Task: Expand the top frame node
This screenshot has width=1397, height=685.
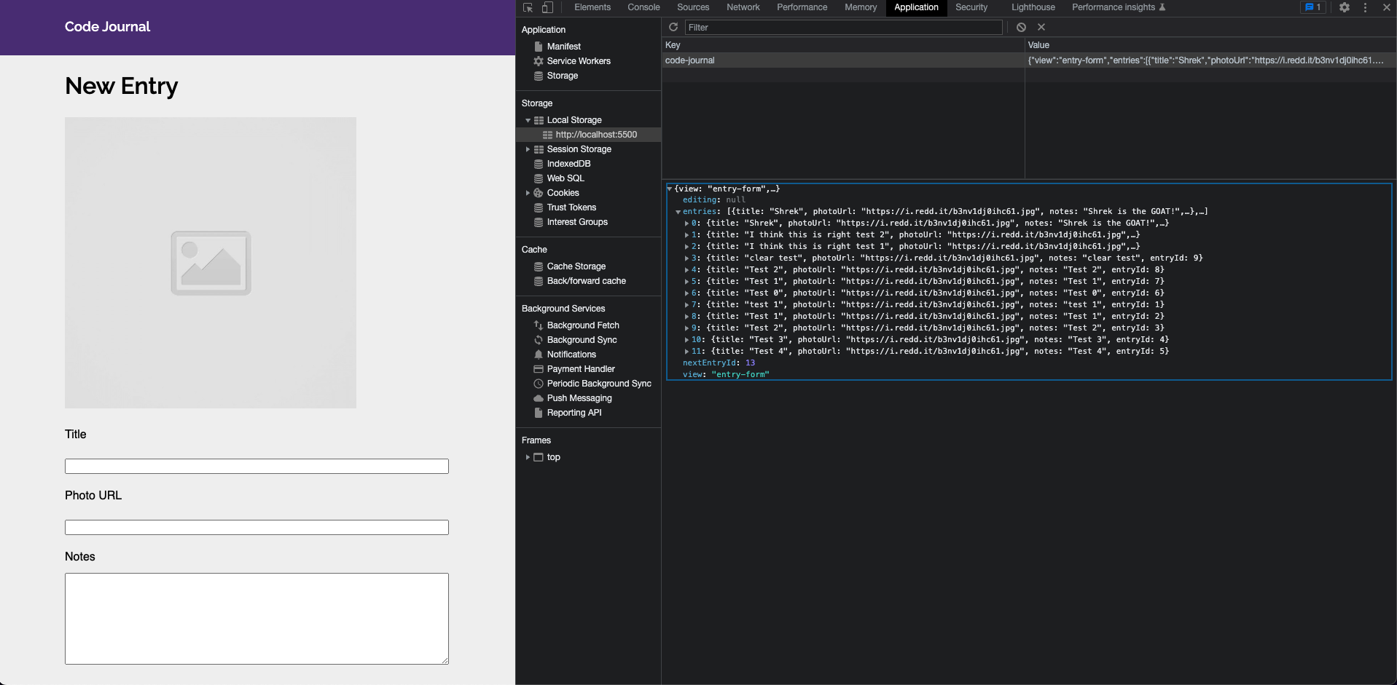Action: pos(528,457)
